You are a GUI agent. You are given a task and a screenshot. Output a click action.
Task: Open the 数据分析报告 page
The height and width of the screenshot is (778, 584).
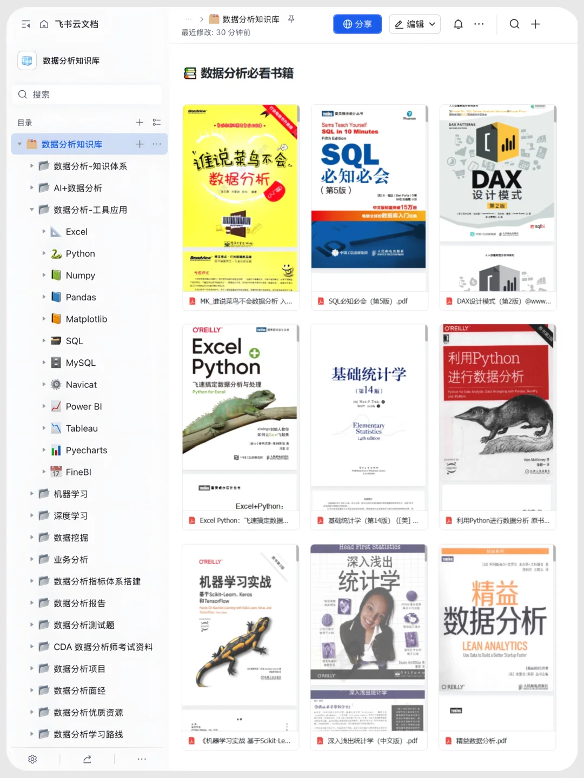coord(79,603)
